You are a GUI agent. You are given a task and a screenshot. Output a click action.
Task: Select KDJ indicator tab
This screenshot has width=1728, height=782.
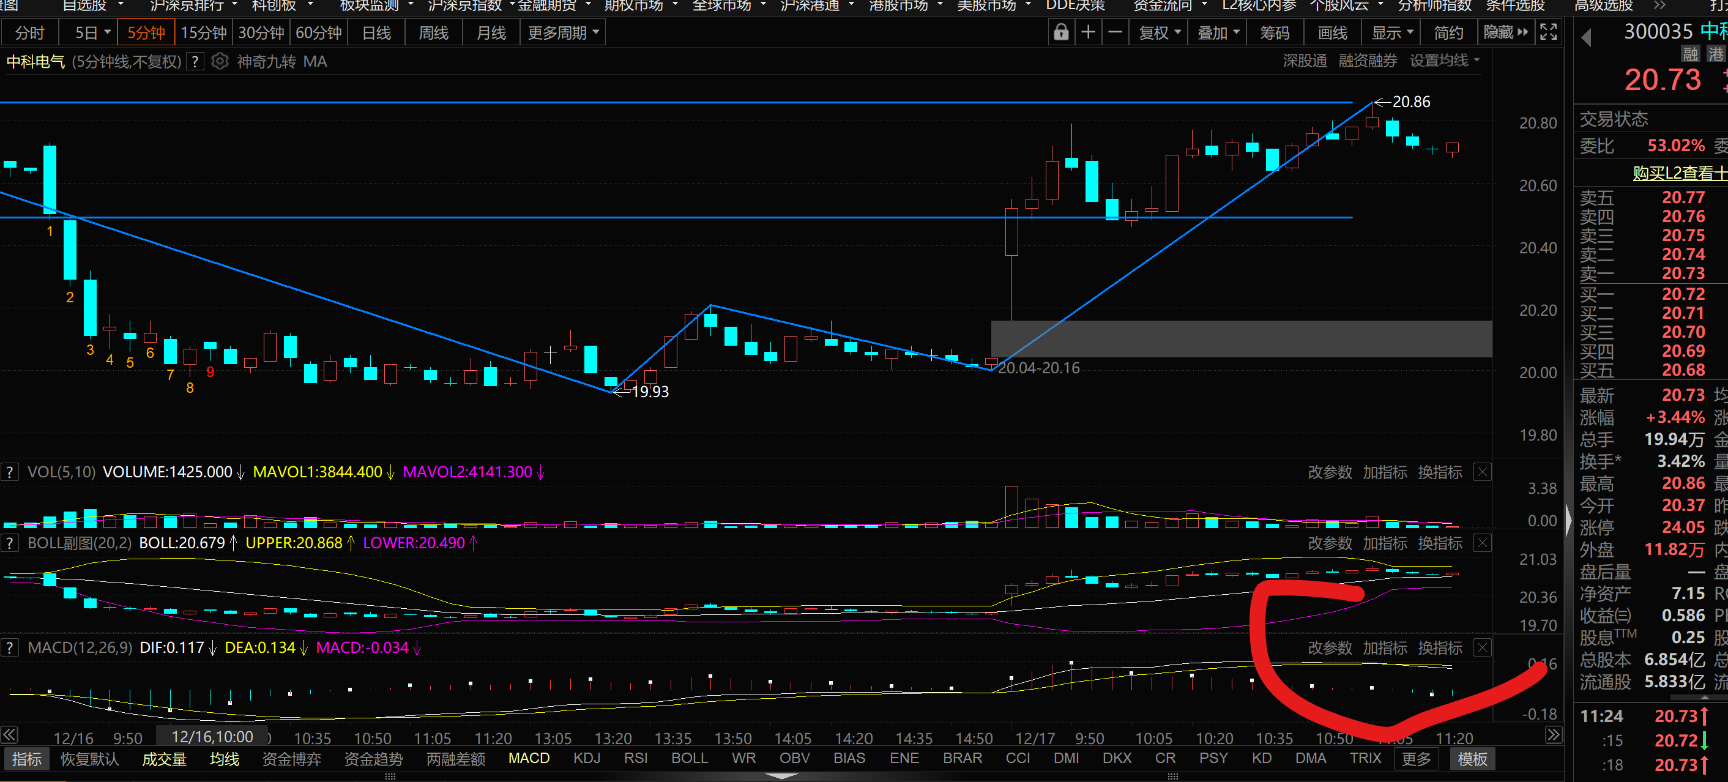pos(587,758)
